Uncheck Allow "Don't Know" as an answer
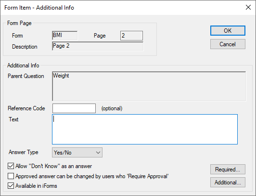The height and width of the screenshot is (196, 256). [x=11, y=166]
